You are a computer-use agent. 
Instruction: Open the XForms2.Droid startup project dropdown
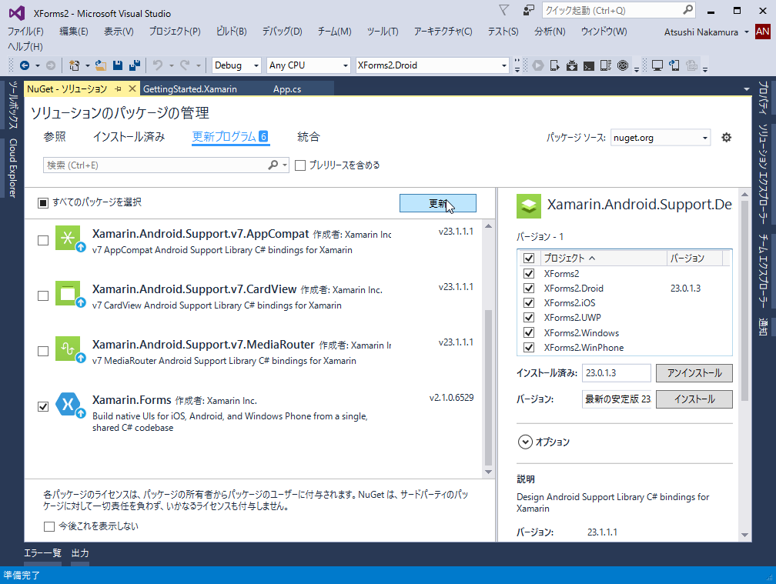(x=433, y=65)
